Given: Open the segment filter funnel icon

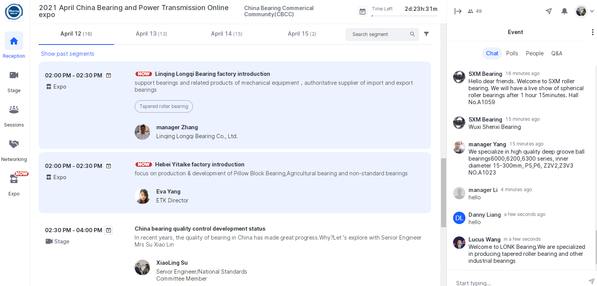Looking at the screenshot, I should tap(426, 34).
